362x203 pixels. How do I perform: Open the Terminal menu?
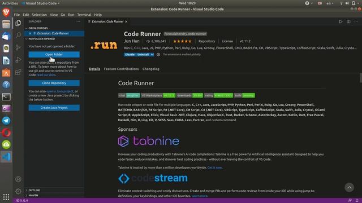coord(84,15)
